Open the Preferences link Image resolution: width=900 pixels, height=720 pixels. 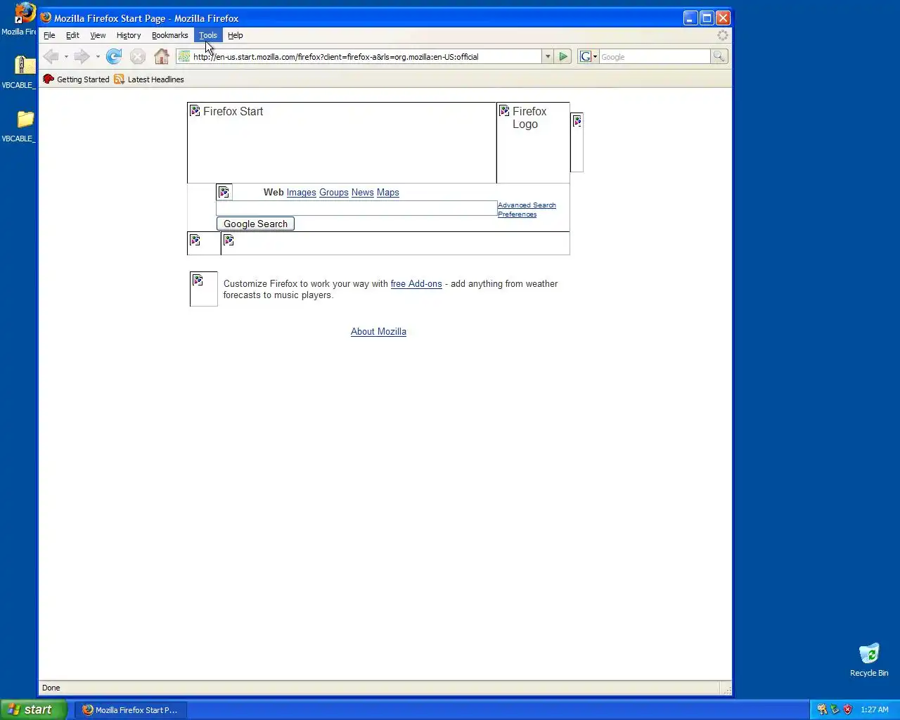(x=517, y=214)
